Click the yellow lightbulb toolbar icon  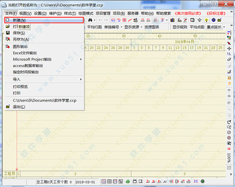[x=206, y=20]
